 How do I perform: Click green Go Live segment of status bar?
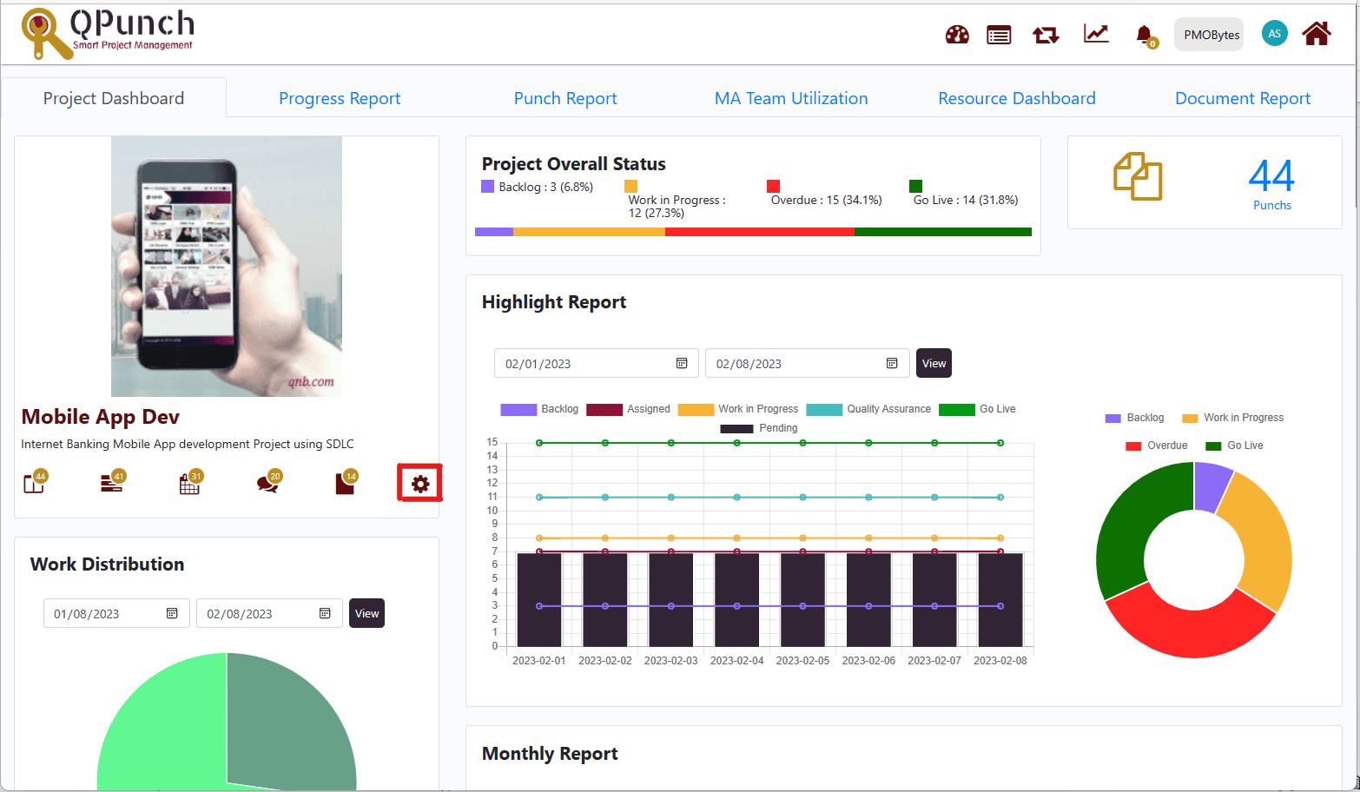943,232
